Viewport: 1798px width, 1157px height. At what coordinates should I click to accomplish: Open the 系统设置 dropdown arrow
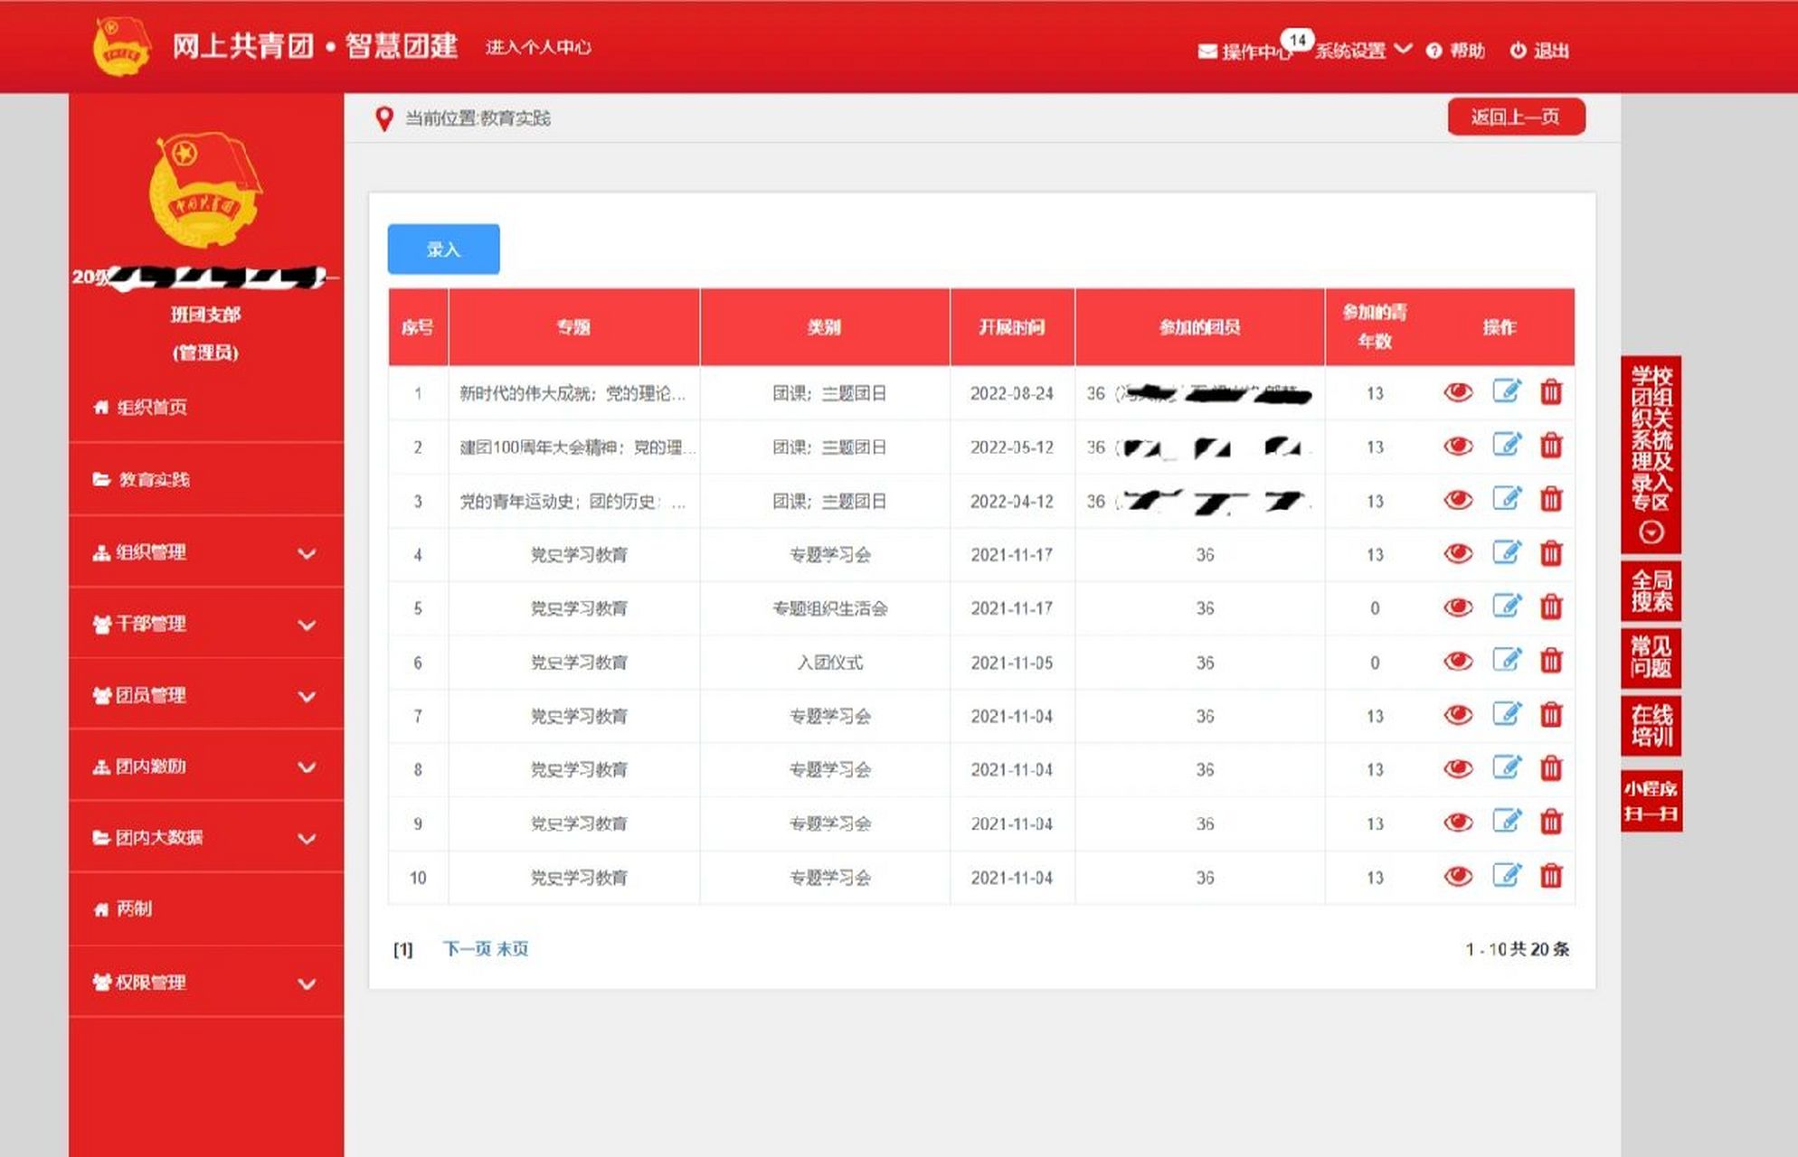1403,52
